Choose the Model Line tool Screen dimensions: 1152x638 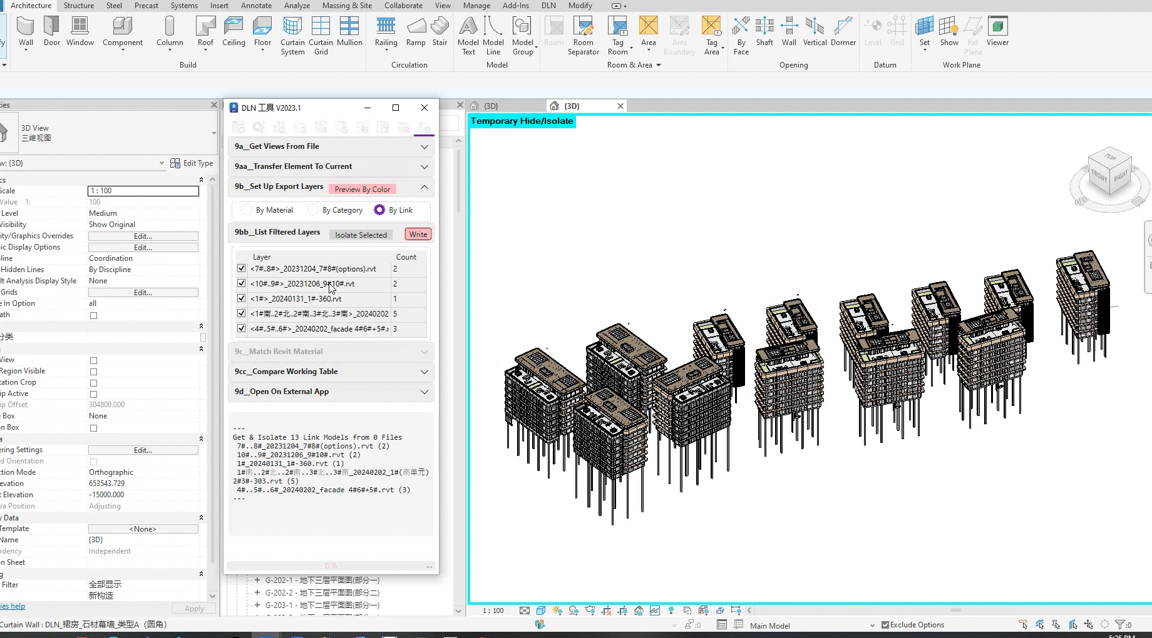click(x=493, y=36)
